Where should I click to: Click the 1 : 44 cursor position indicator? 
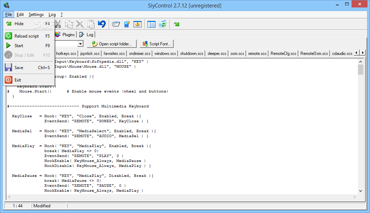(x=18, y=206)
